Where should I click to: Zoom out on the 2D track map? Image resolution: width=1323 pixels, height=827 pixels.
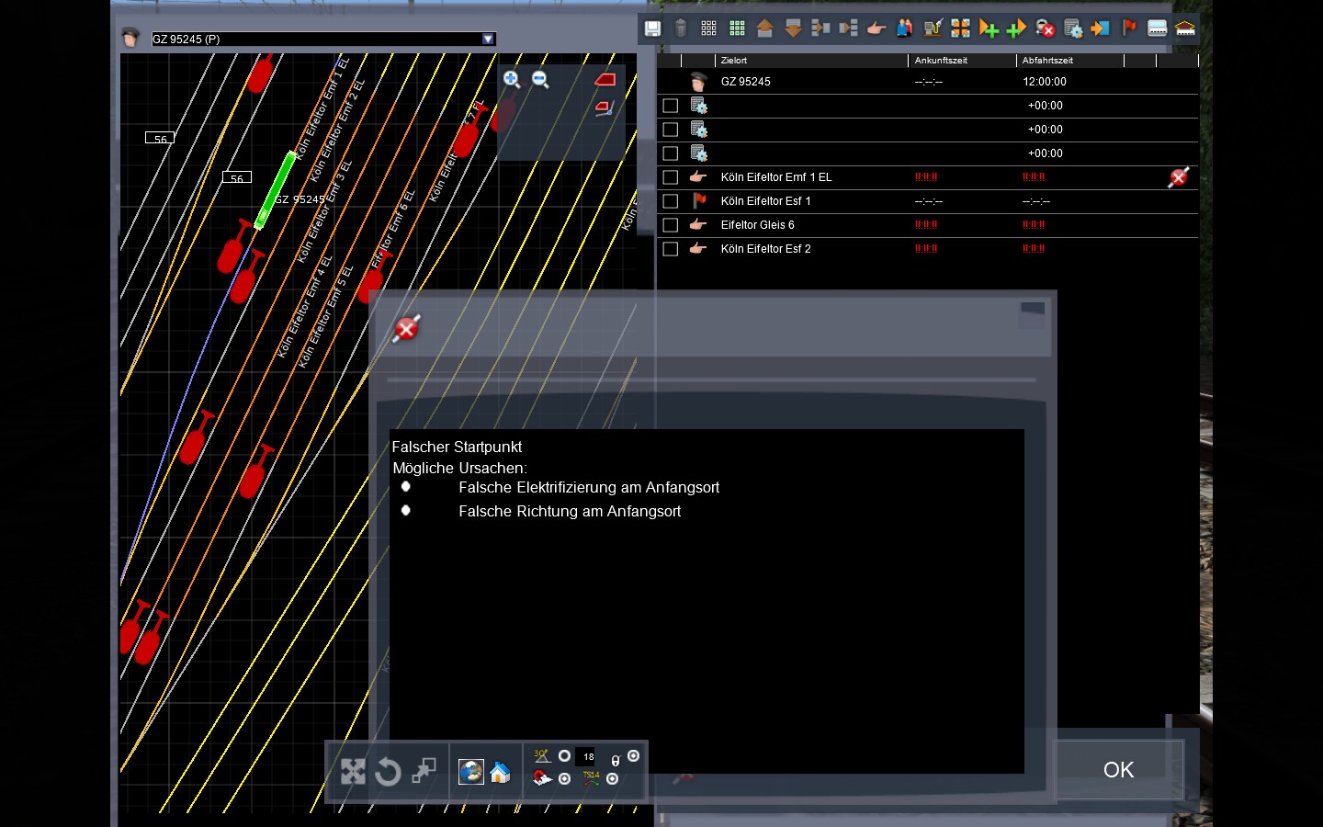coord(541,80)
